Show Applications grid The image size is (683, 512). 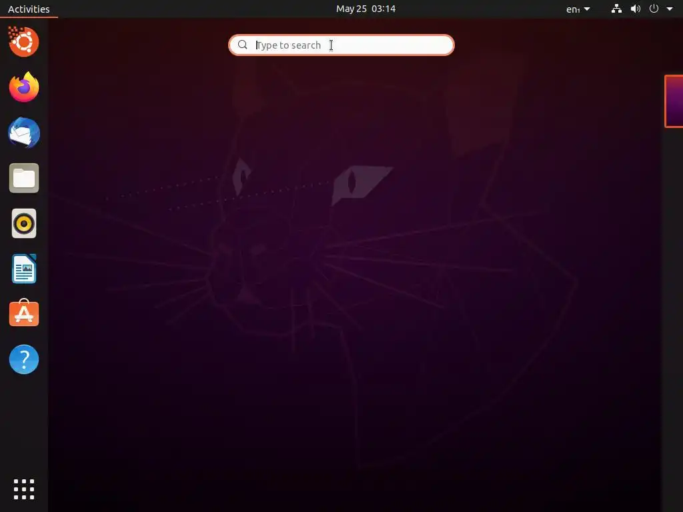tap(24, 489)
